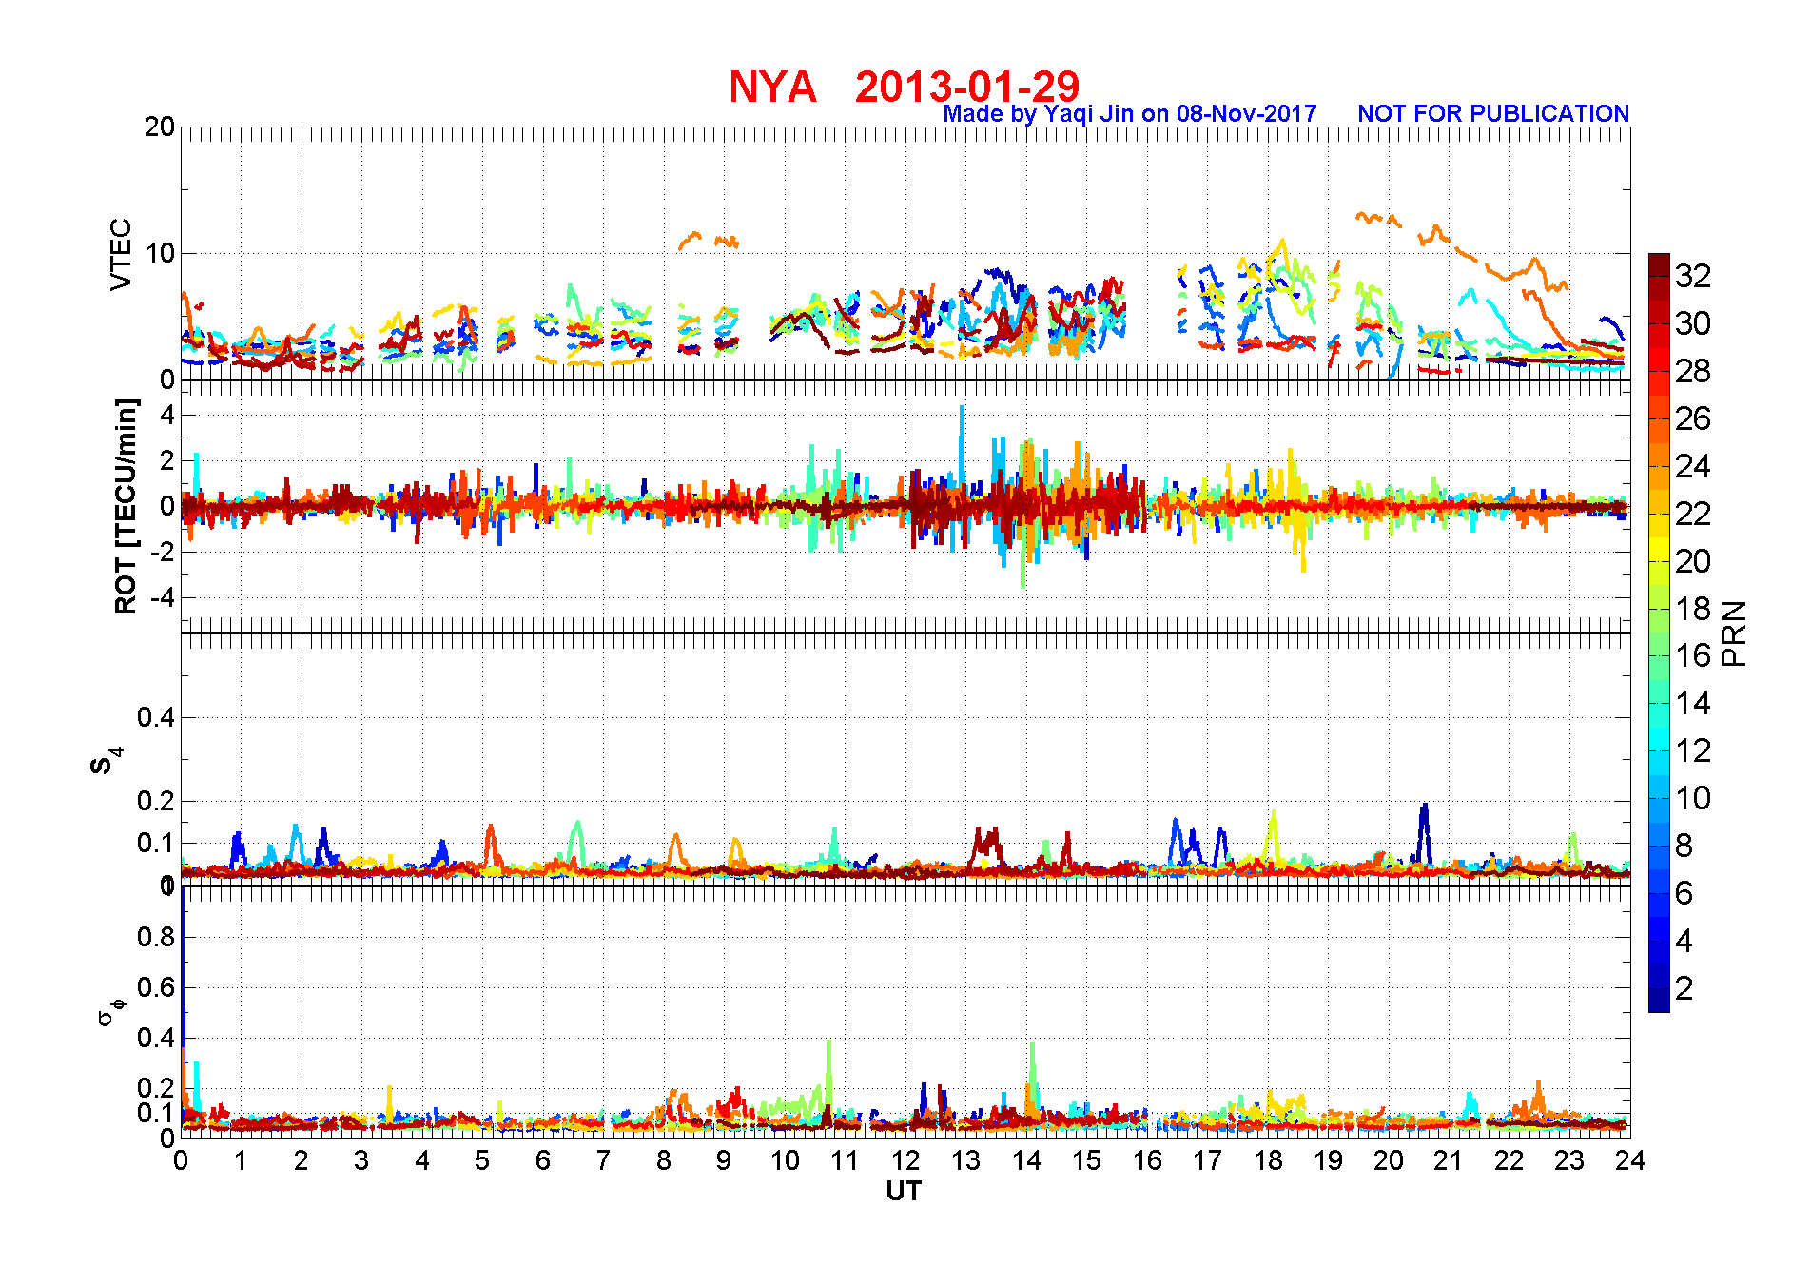Click the "10" tick on the VTEC axis
This screenshot has width=1811, height=1265.
click(x=160, y=253)
